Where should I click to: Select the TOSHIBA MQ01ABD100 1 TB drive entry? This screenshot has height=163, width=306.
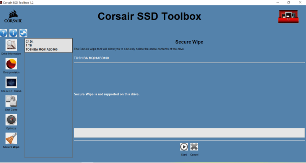(49, 45)
